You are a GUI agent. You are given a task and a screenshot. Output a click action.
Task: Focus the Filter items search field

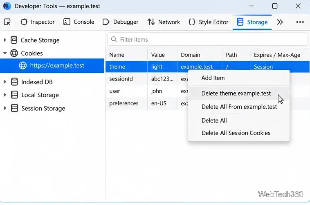[208, 40]
